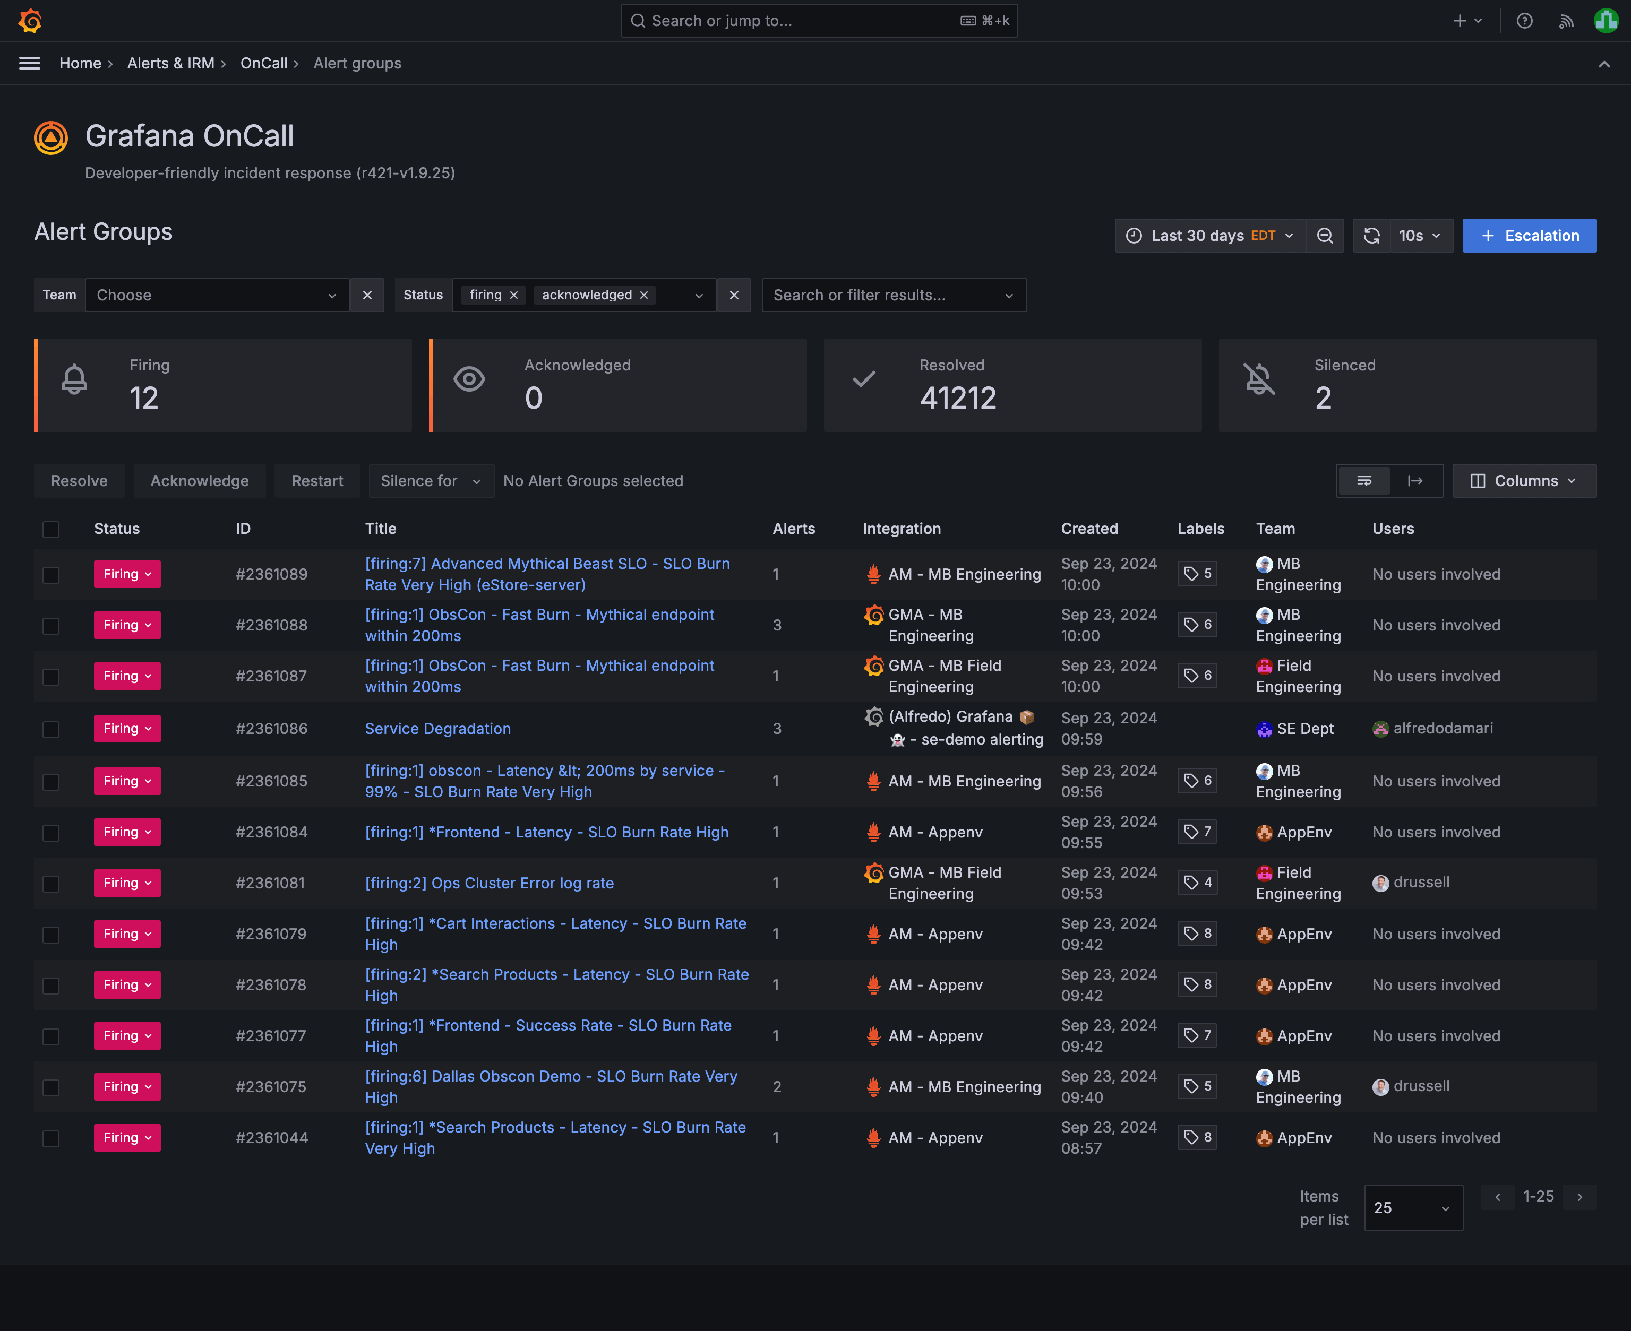
Task: Click the Grafana logo icon
Action: coord(30,21)
